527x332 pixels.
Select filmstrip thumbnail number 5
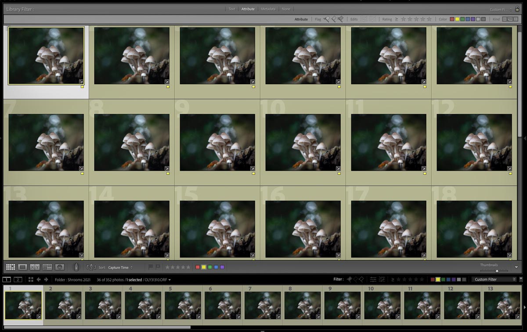point(183,305)
